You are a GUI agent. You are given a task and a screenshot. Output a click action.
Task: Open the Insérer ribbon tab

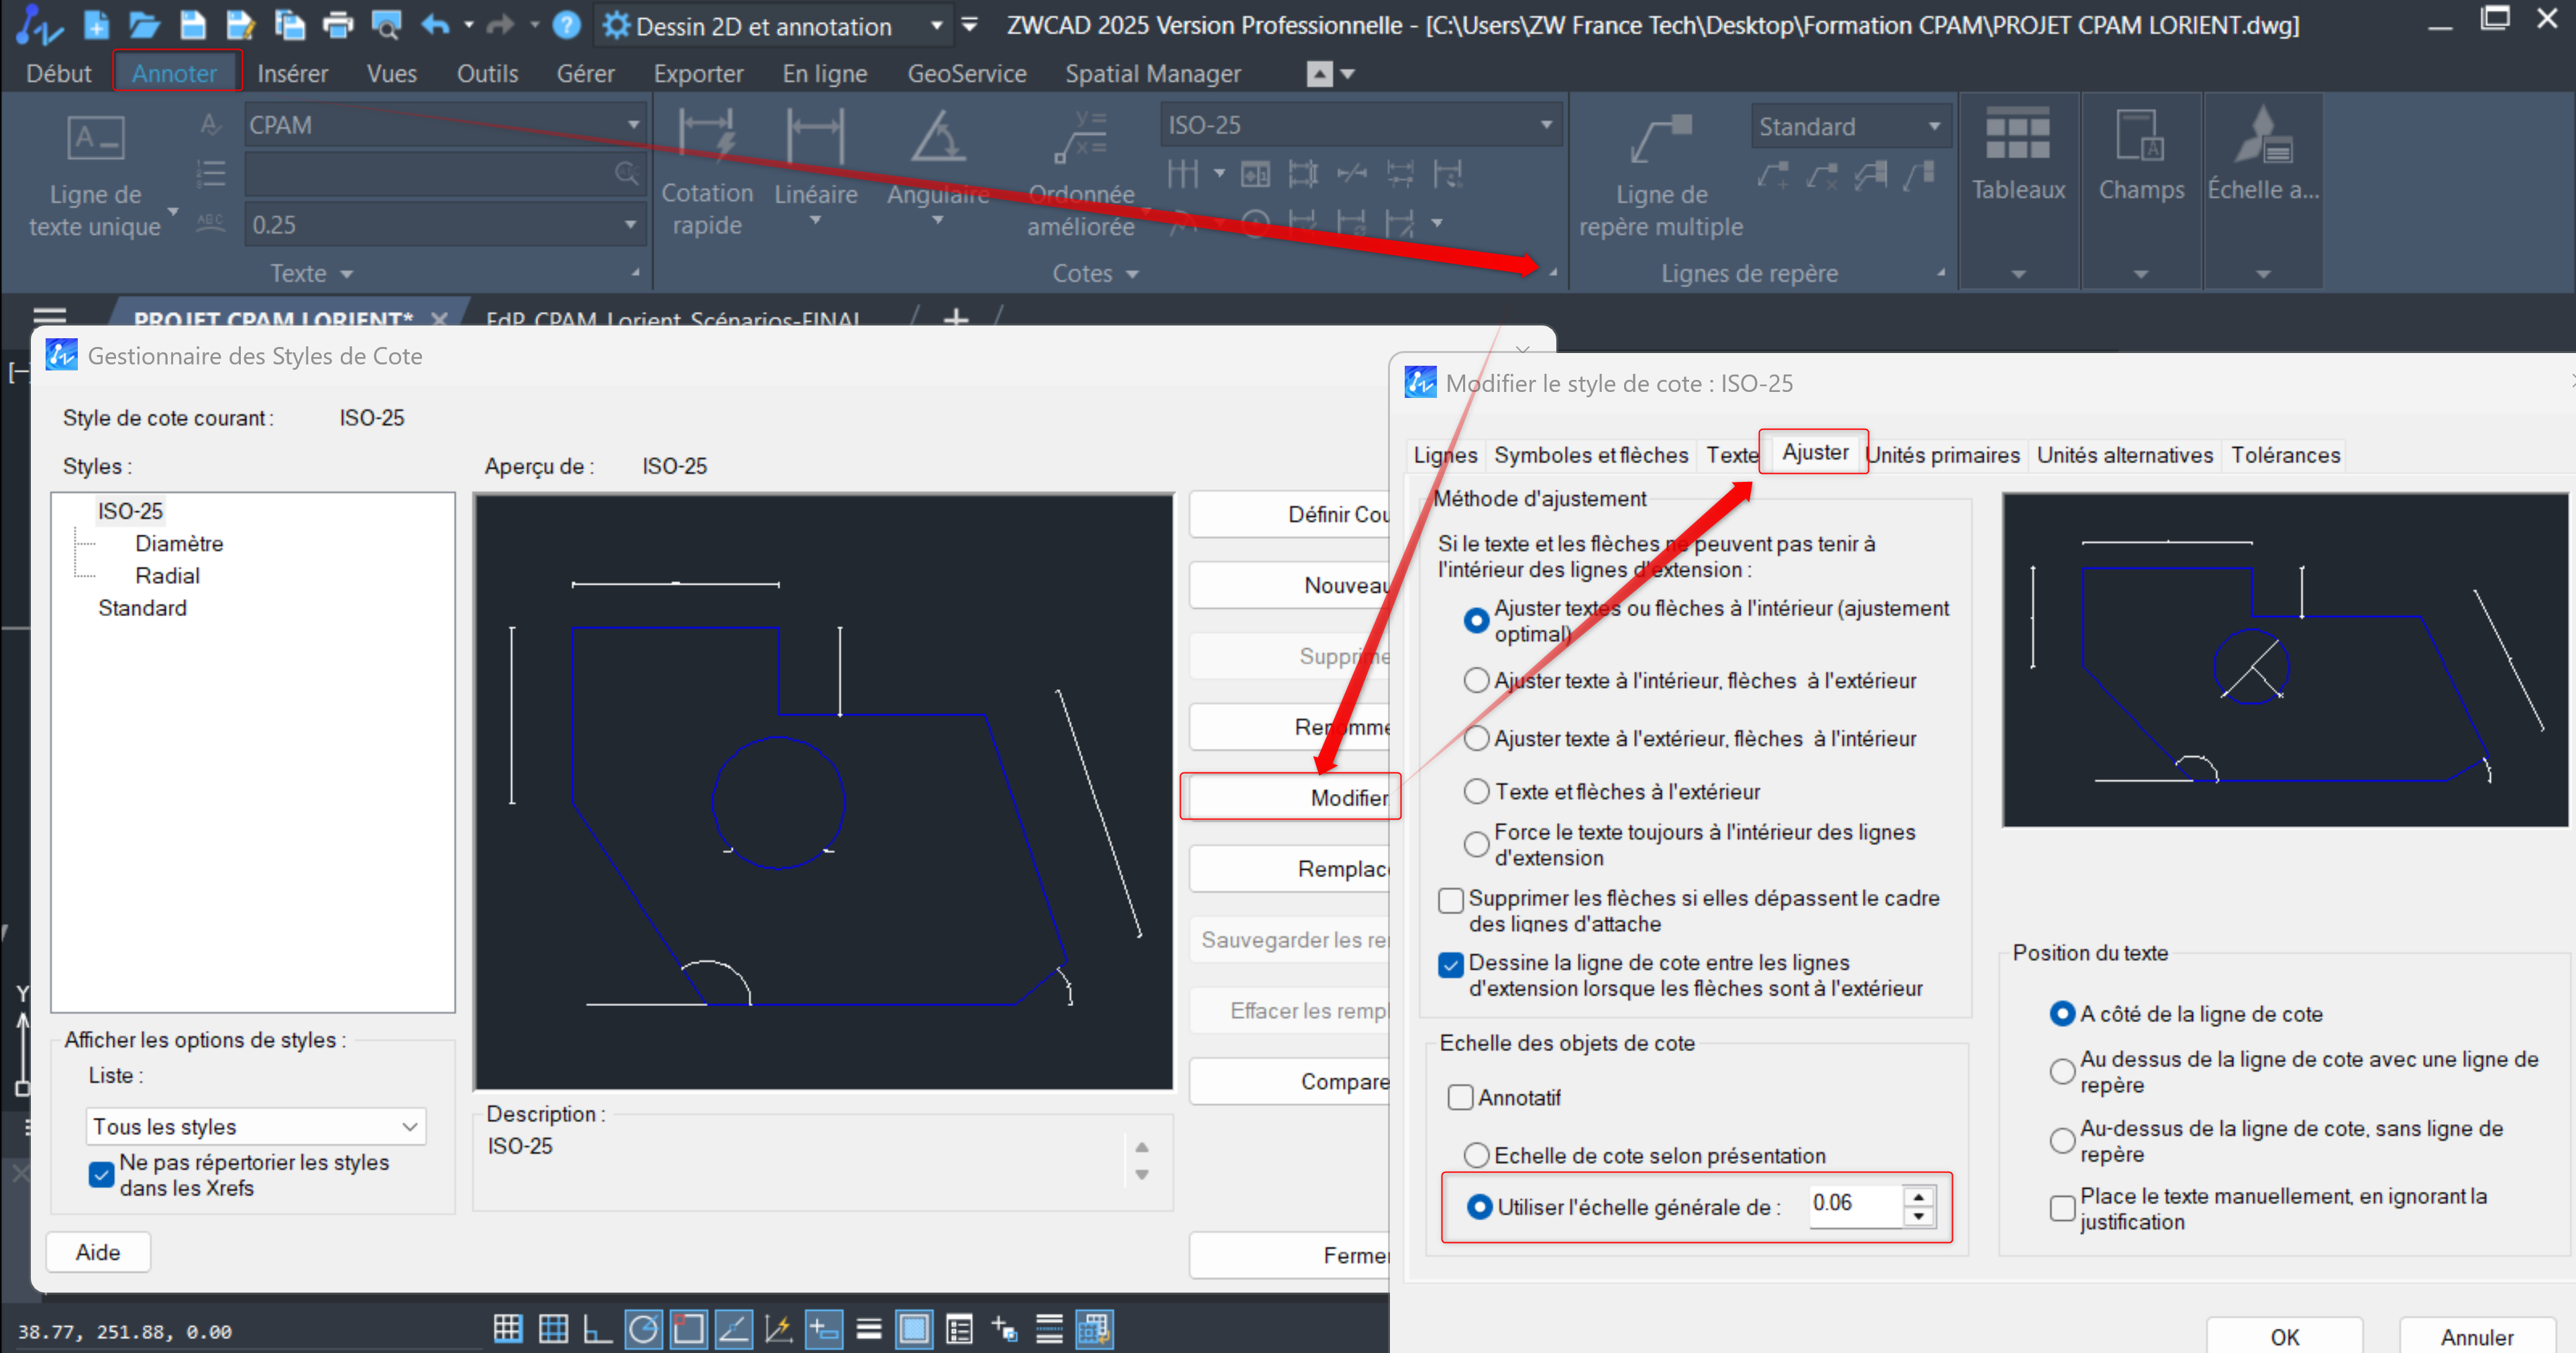click(x=292, y=74)
